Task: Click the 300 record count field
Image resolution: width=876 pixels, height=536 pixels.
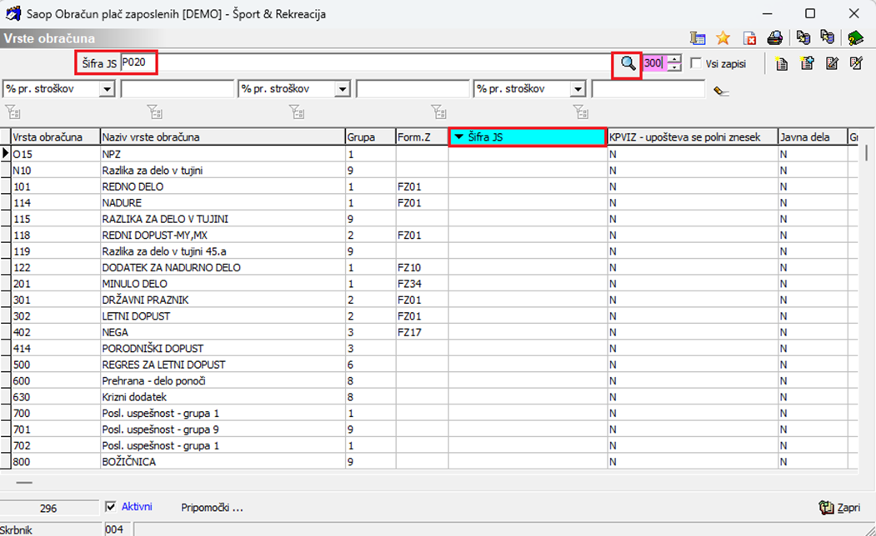Action: click(x=655, y=63)
